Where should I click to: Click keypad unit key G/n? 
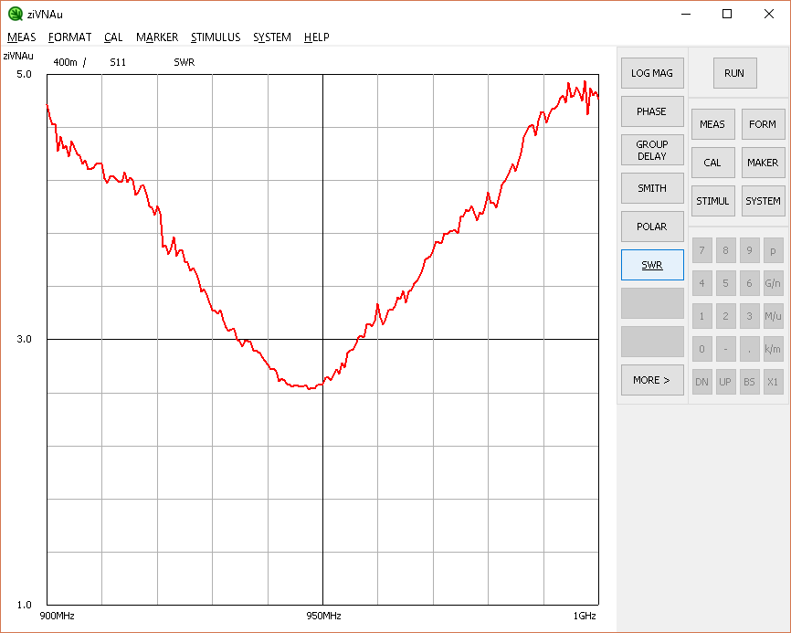point(774,283)
